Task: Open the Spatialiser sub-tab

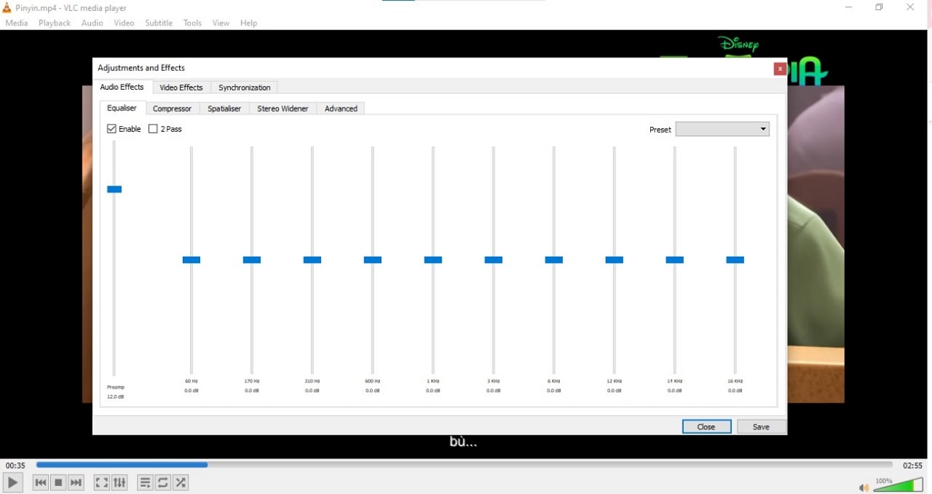Action: pos(224,108)
